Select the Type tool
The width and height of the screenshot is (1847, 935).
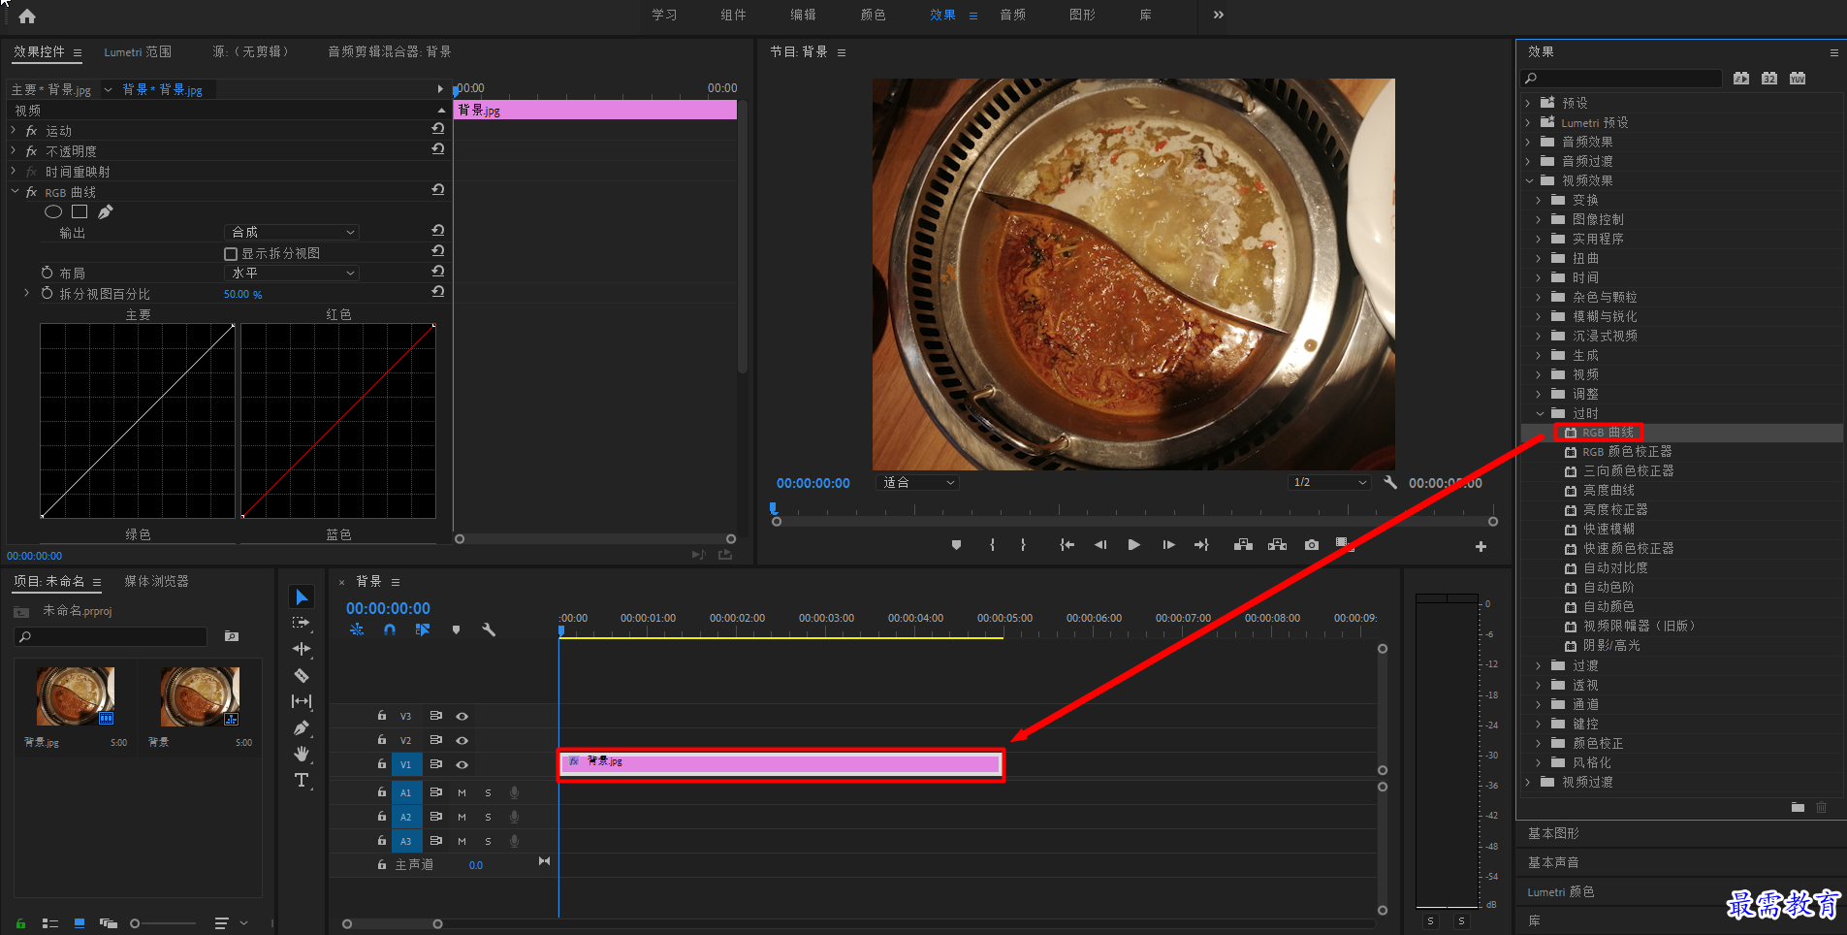[302, 780]
